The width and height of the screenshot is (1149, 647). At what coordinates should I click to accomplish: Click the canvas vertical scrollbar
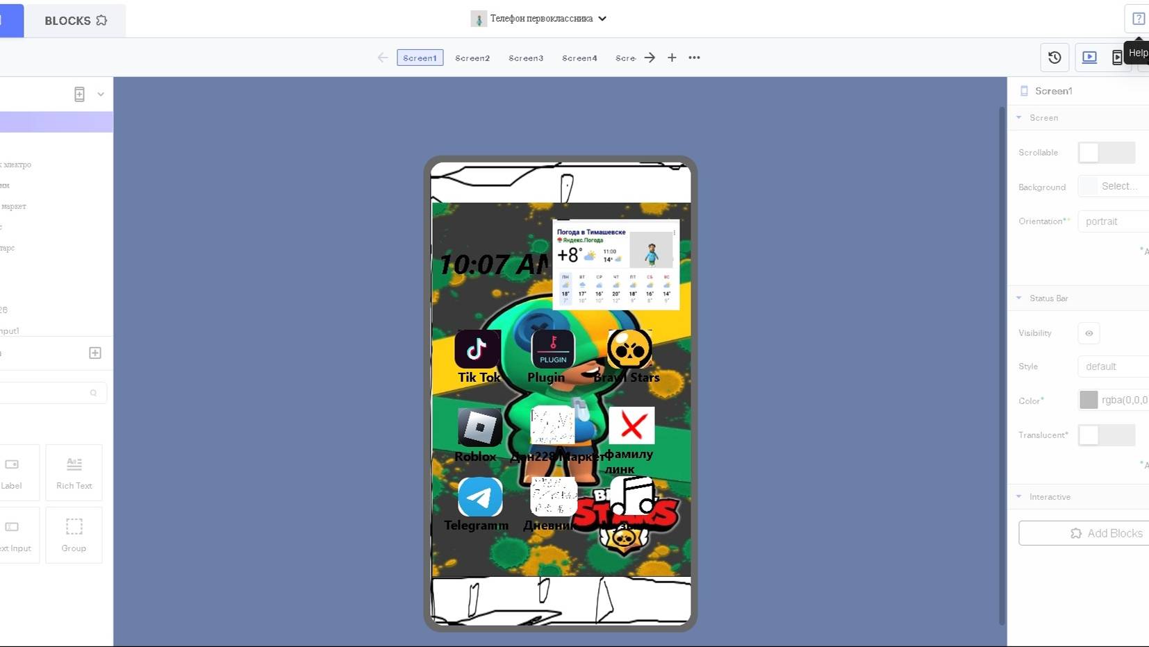1002,366
